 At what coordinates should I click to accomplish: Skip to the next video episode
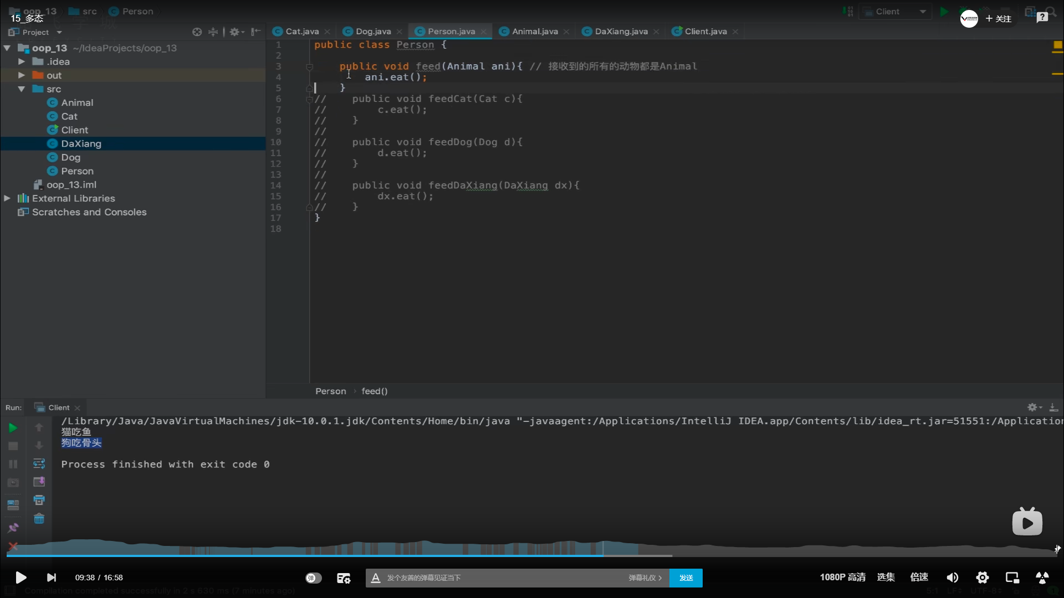click(52, 578)
